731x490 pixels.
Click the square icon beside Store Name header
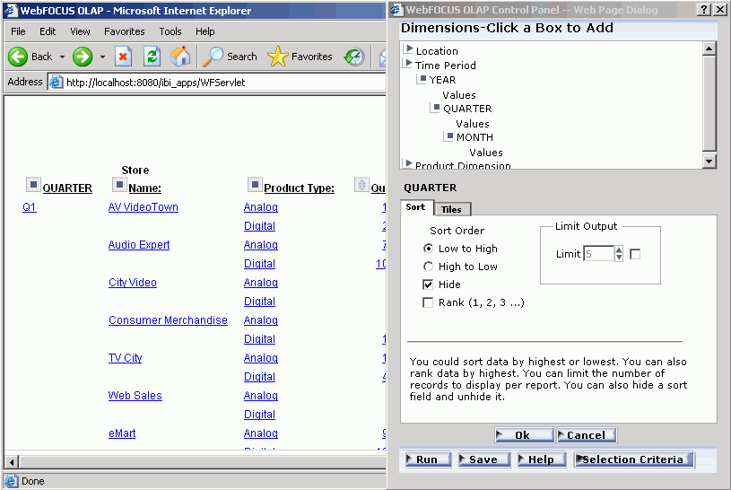coord(119,185)
